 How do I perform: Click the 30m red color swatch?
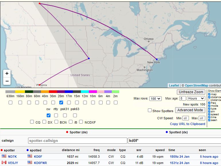(x=53, y=92)
